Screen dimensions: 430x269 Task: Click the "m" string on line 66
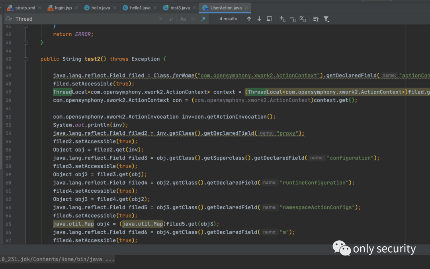coord(284,232)
